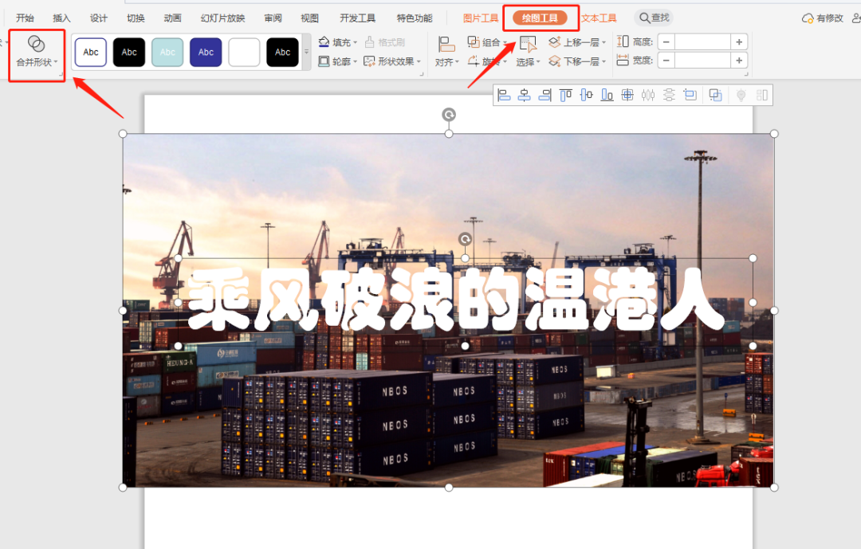Click 上移一层 bring forward
861x549 pixels.
pyautogui.click(x=577, y=42)
